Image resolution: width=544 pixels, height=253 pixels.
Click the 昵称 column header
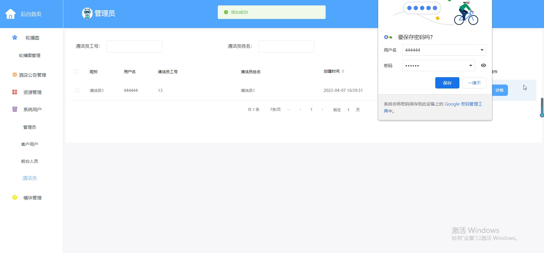(94, 72)
